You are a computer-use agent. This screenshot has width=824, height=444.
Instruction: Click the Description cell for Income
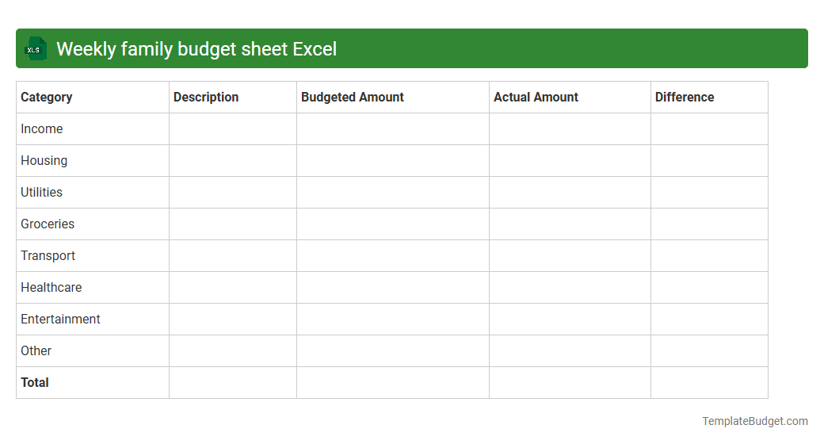click(233, 129)
